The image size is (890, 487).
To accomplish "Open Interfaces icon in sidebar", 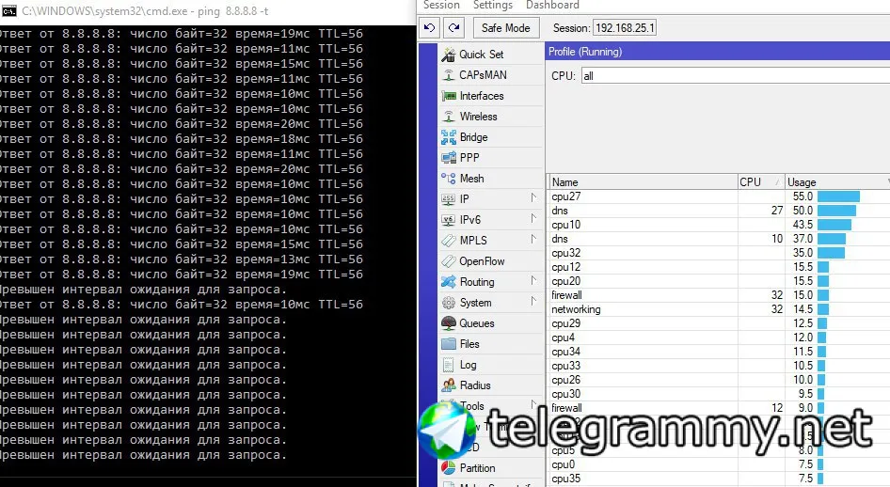I will tap(449, 96).
